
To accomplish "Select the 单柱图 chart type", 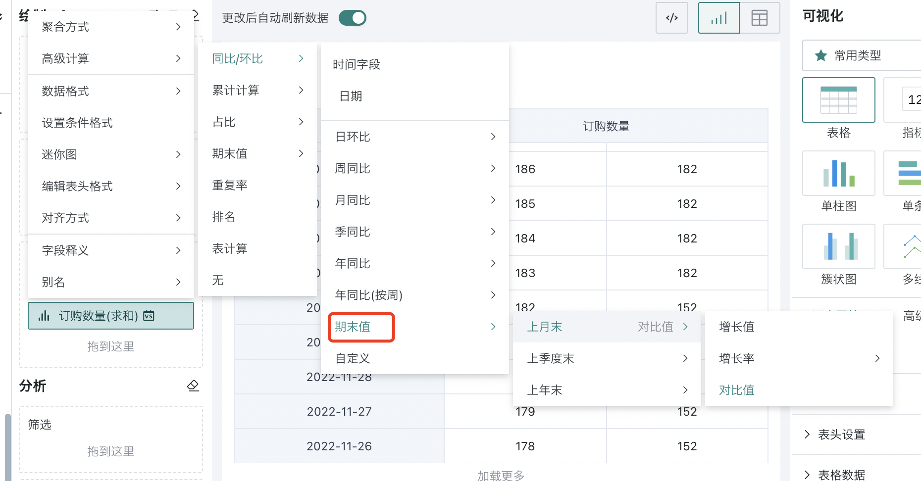I will (x=838, y=174).
